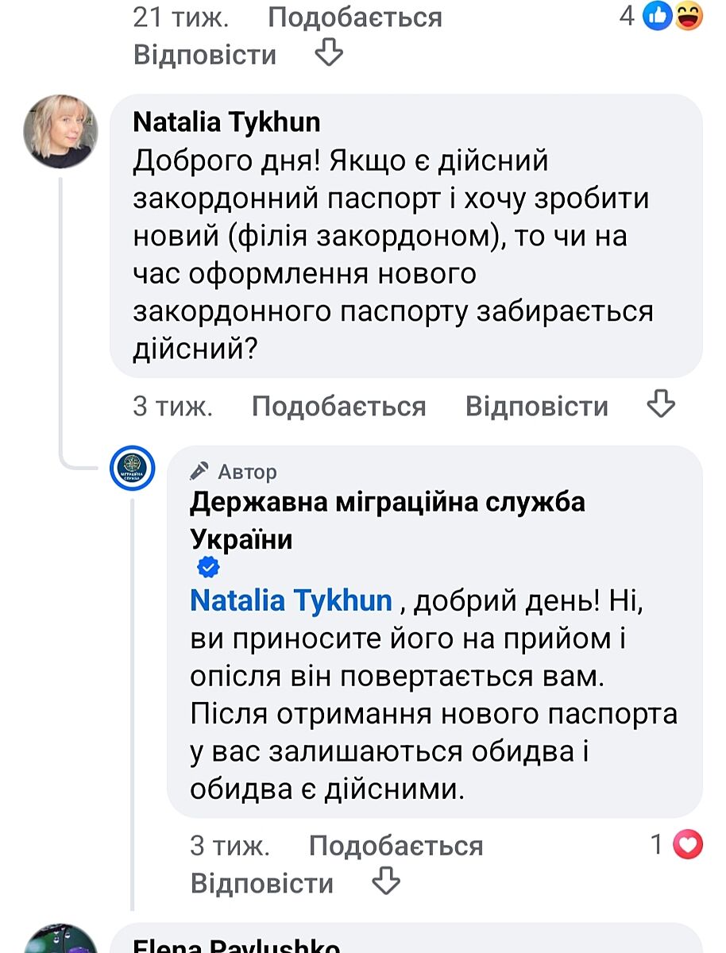Open Natalia Tykhun's profile photo

(60, 131)
